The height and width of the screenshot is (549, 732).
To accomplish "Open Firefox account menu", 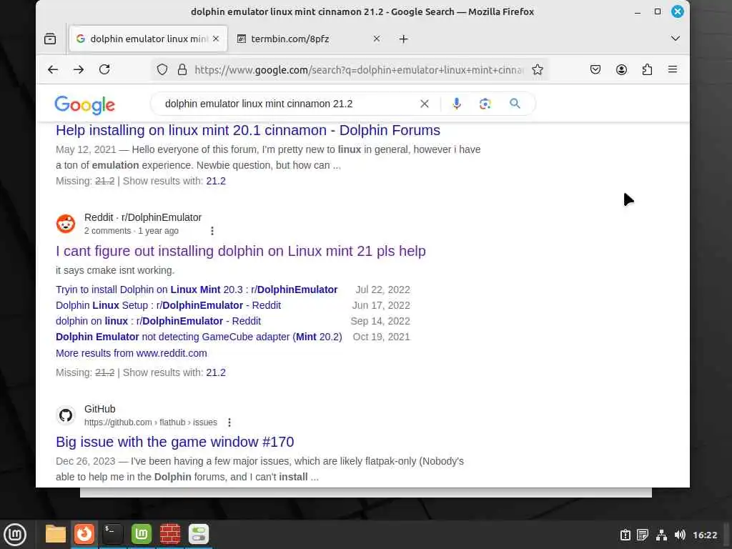I will [621, 69].
